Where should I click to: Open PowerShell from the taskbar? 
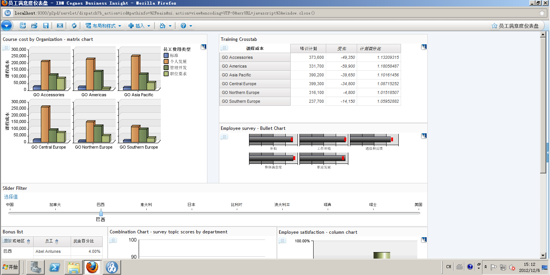(x=55, y=267)
